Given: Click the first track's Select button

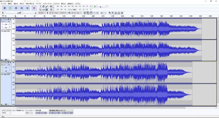Looking at the screenshot, I should (6, 60).
